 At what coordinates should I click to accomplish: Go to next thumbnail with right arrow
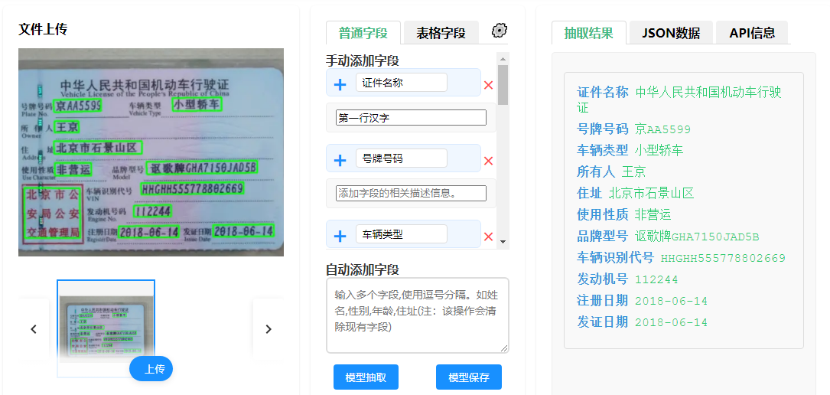click(268, 329)
